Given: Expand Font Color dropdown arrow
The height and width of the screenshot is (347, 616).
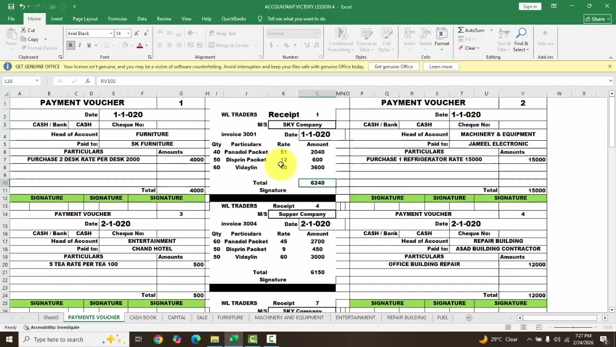Looking at the screenshot, I should (x=146, y=45).
